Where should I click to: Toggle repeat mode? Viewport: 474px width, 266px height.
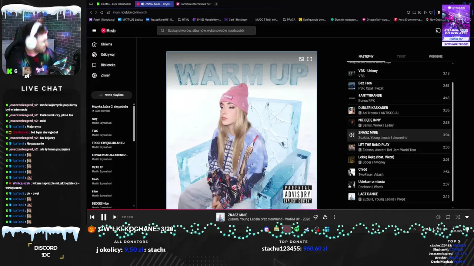(x=448, y=217)
